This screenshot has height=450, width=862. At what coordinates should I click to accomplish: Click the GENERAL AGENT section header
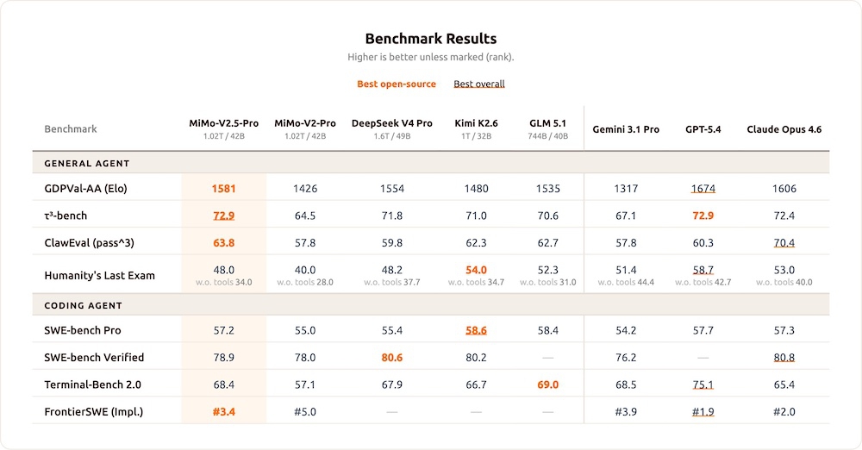87,163
